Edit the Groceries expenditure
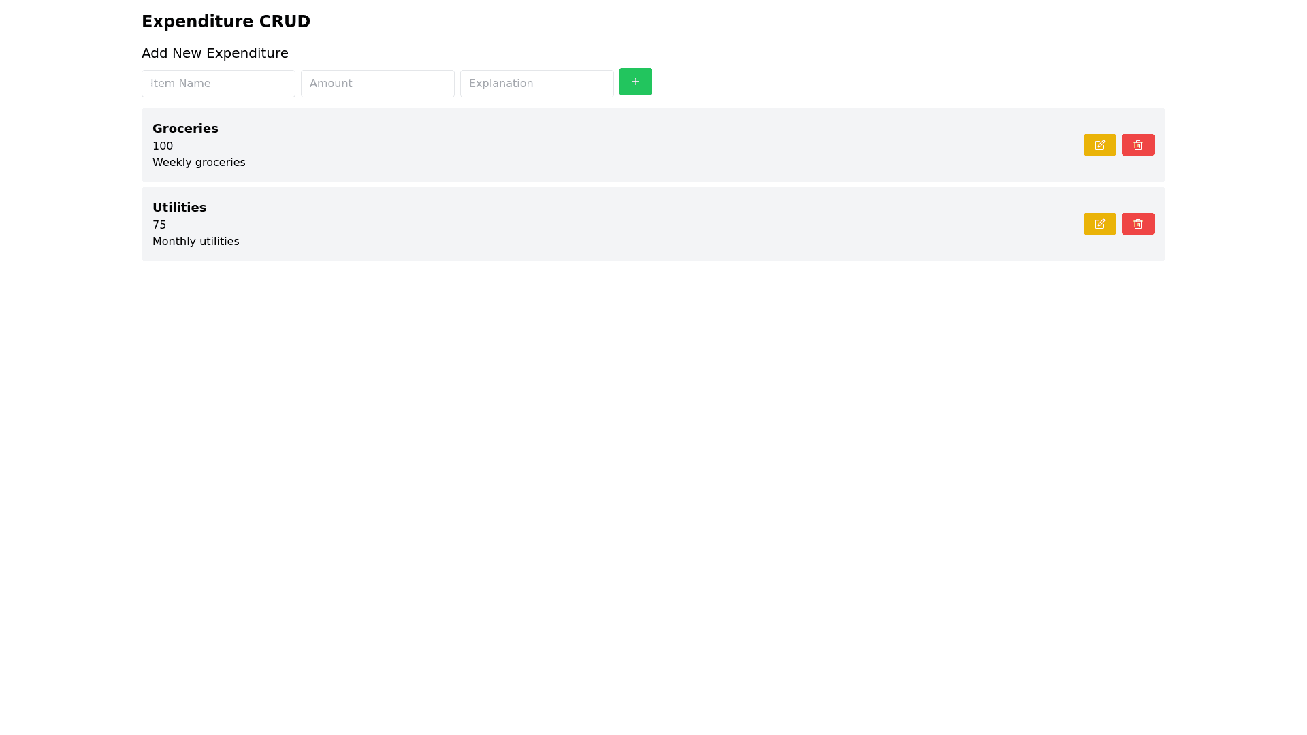The height and width of the screenshot is (735, 1307). [1099, 145]
